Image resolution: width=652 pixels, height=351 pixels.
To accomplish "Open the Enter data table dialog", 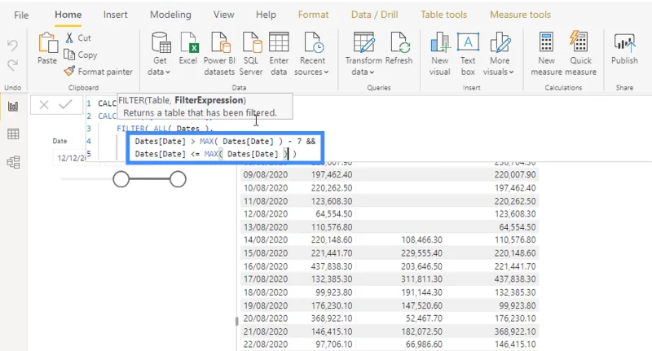I will [x=279, y=54].
